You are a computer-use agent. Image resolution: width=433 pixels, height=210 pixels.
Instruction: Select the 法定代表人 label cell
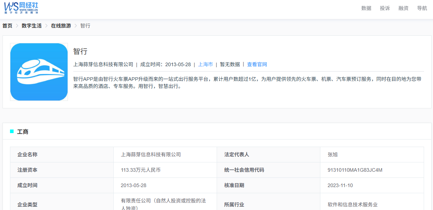(269, 155)
